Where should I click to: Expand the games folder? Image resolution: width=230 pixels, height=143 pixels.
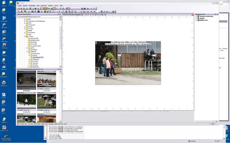point(27,48)
